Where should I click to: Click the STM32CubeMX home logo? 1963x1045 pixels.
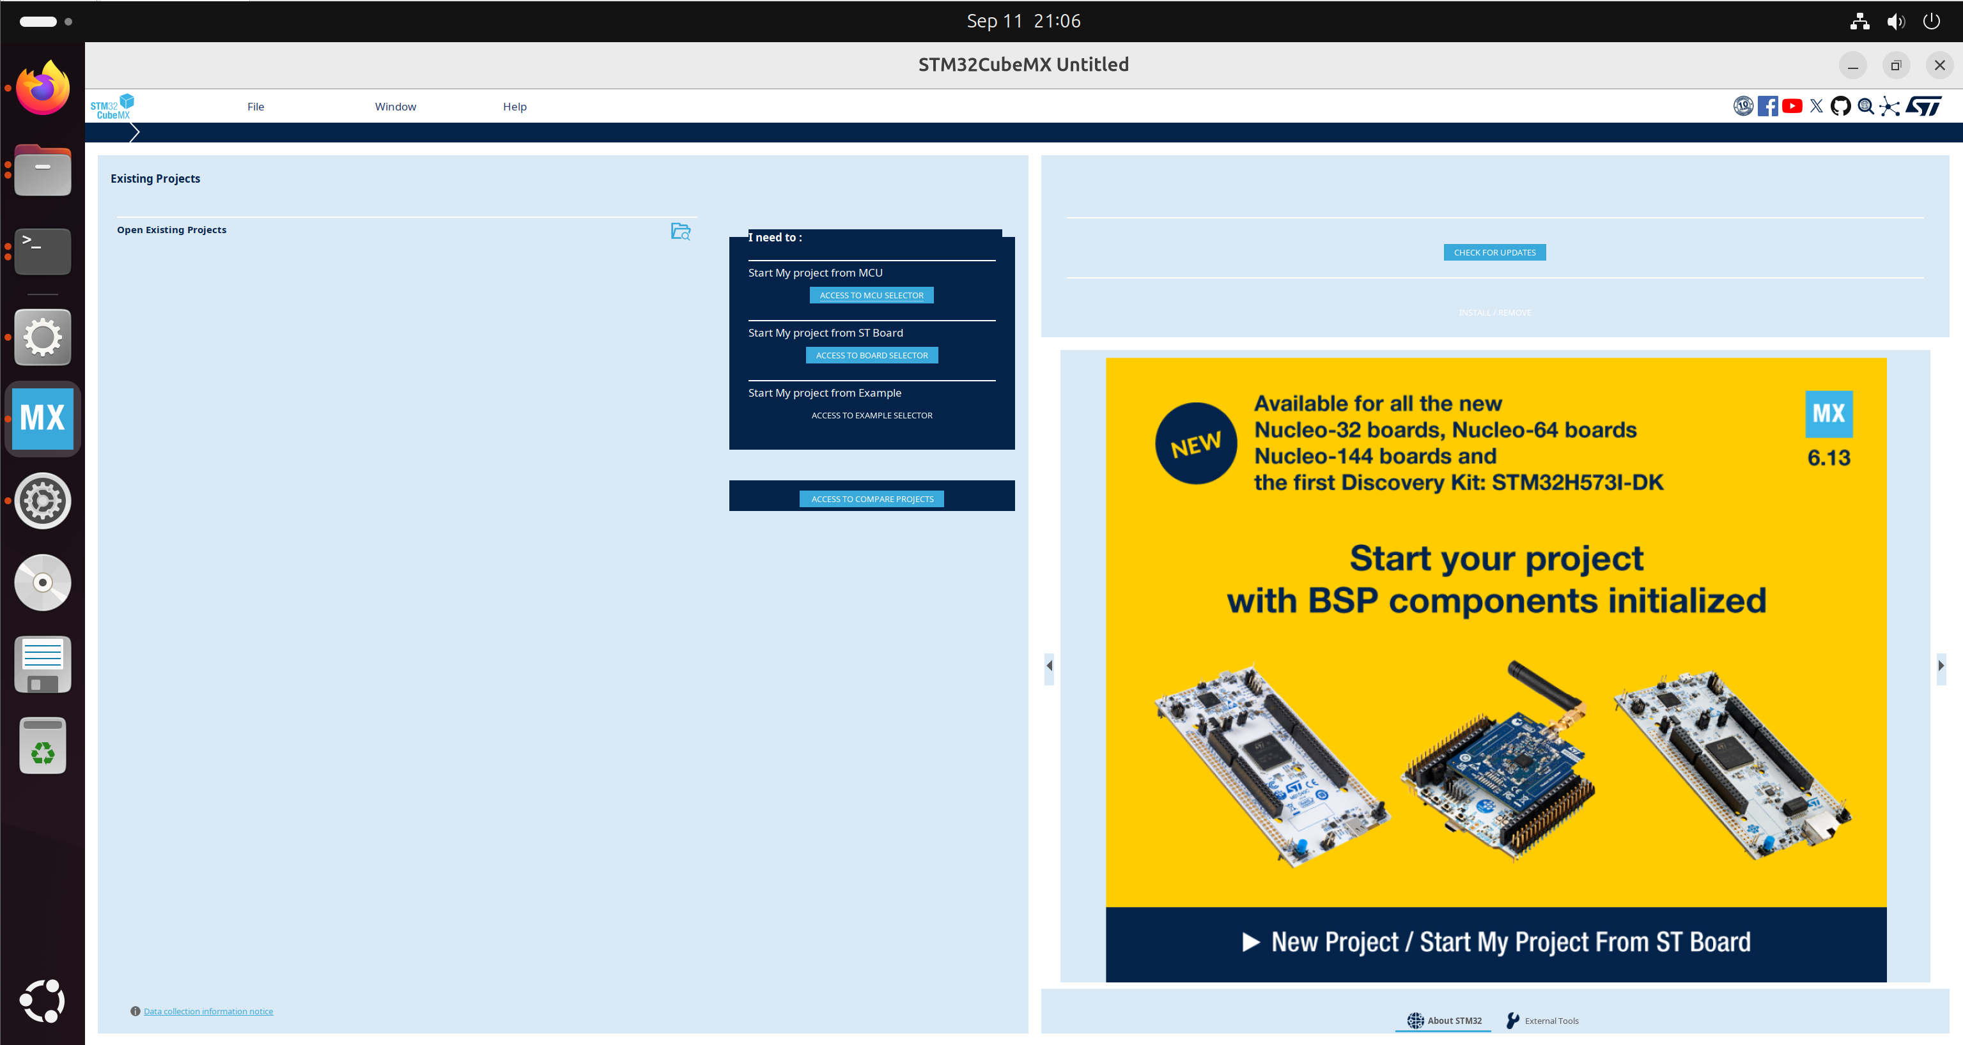tap(112, 107)
